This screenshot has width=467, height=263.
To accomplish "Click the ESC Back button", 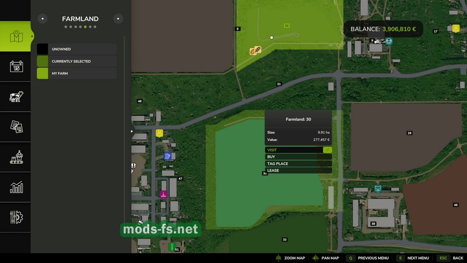I will click(450, 258).
